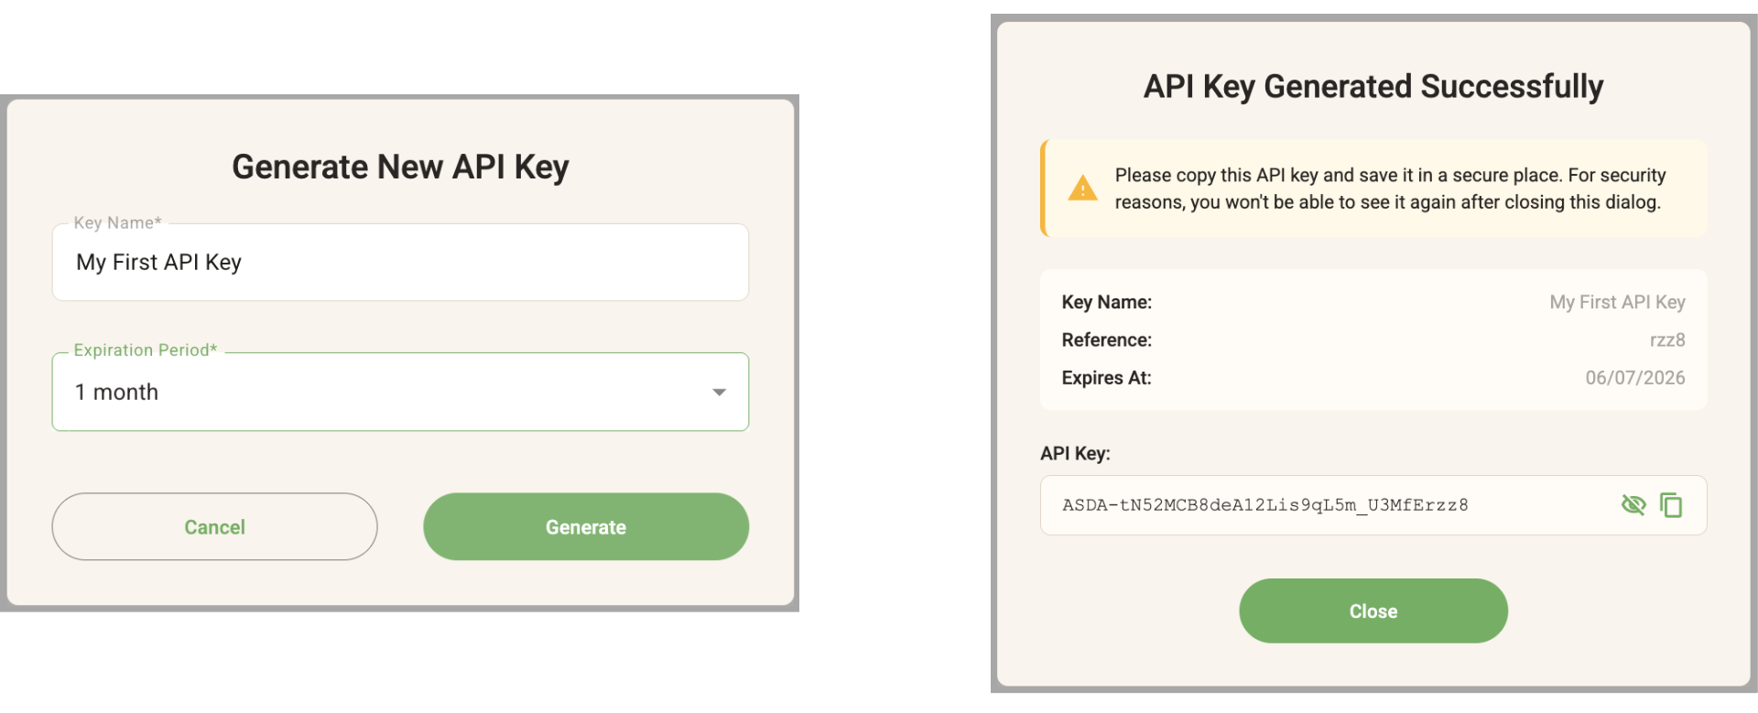Click the 'Reference:' label

[1107, 340]
